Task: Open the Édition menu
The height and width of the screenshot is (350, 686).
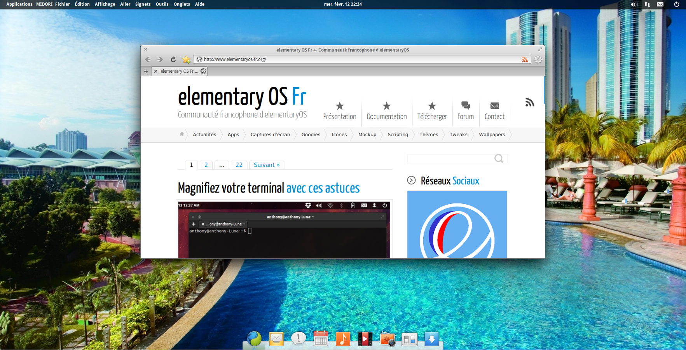Action: click(82, 4)
